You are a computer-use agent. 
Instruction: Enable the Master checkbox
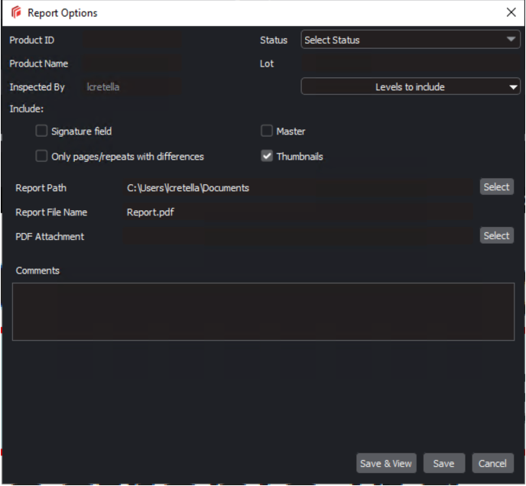coord(267,131)
